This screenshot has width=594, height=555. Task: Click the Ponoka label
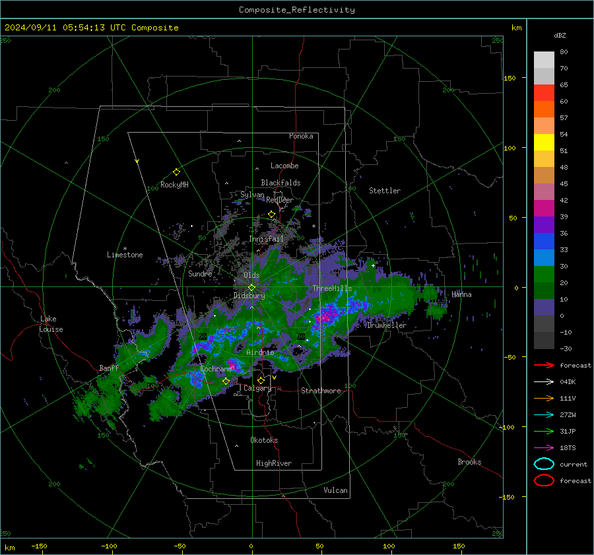301,136
